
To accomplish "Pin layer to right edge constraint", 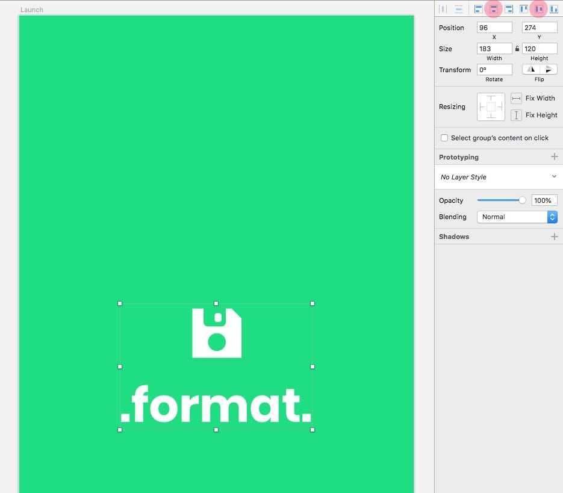I will coord(500,107).
